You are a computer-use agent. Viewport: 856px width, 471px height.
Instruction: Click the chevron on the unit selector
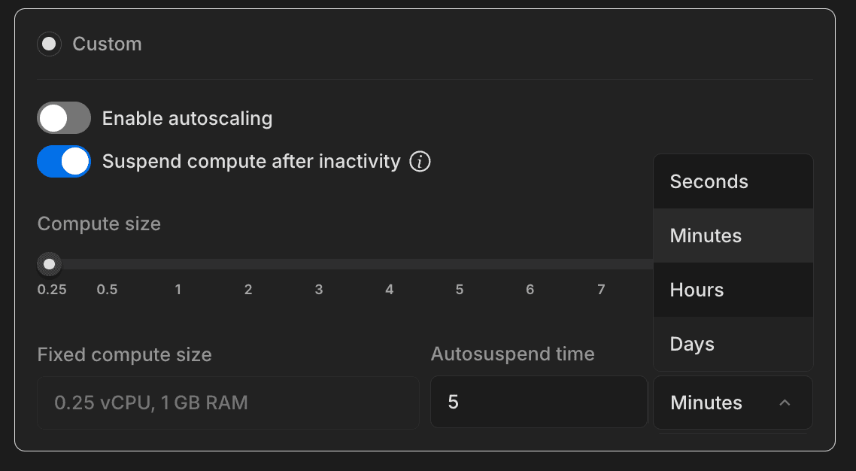pos(786,403)
